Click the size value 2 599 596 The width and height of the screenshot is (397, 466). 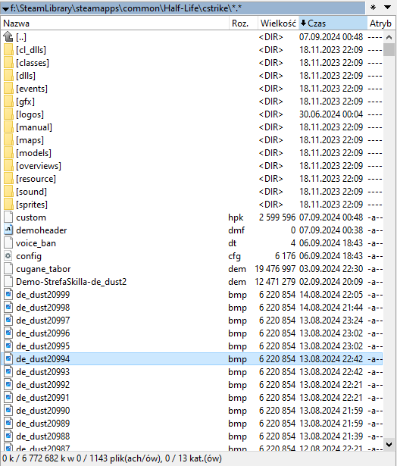277,217
